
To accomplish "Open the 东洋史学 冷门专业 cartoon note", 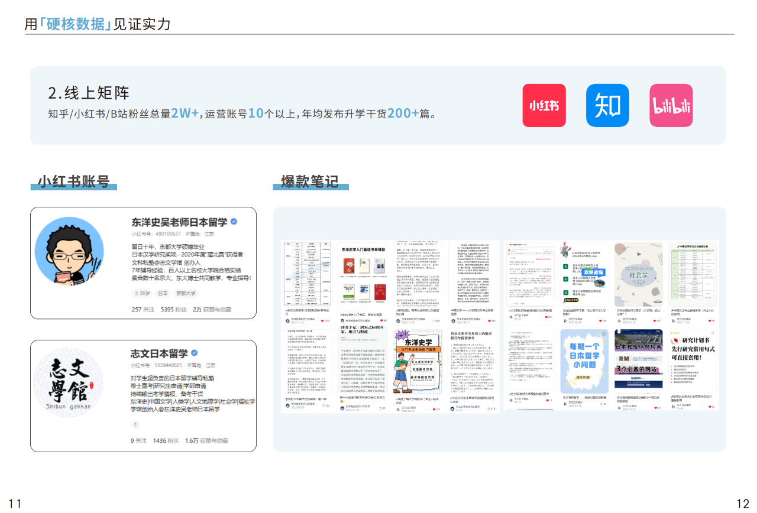I will (x=417, y=363).
